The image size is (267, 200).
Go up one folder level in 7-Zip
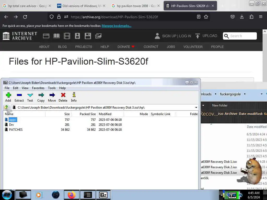coord(7,107)
